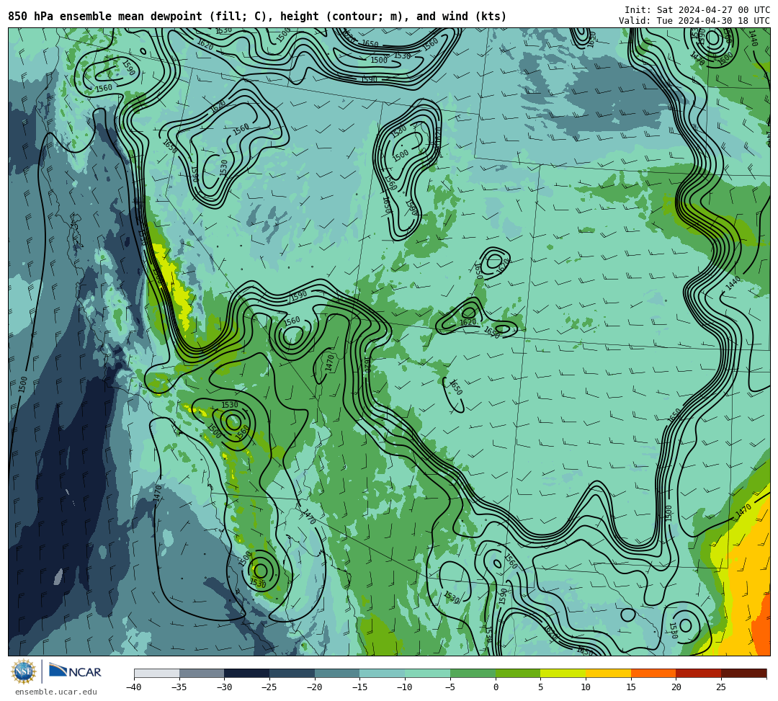Viewport: 778px width, 701px height.
Task: Click the '−40' colorbar tick label
Action: pyautogui.click(x=133, y=687)
